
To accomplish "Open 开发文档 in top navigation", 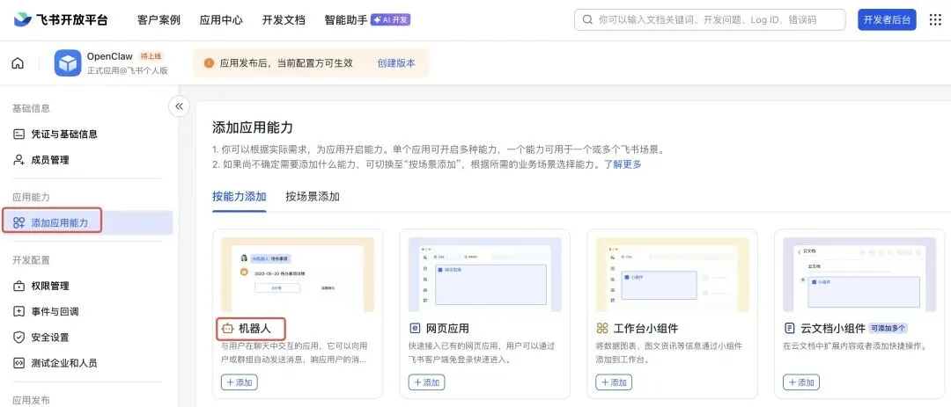I will point(284,20).
